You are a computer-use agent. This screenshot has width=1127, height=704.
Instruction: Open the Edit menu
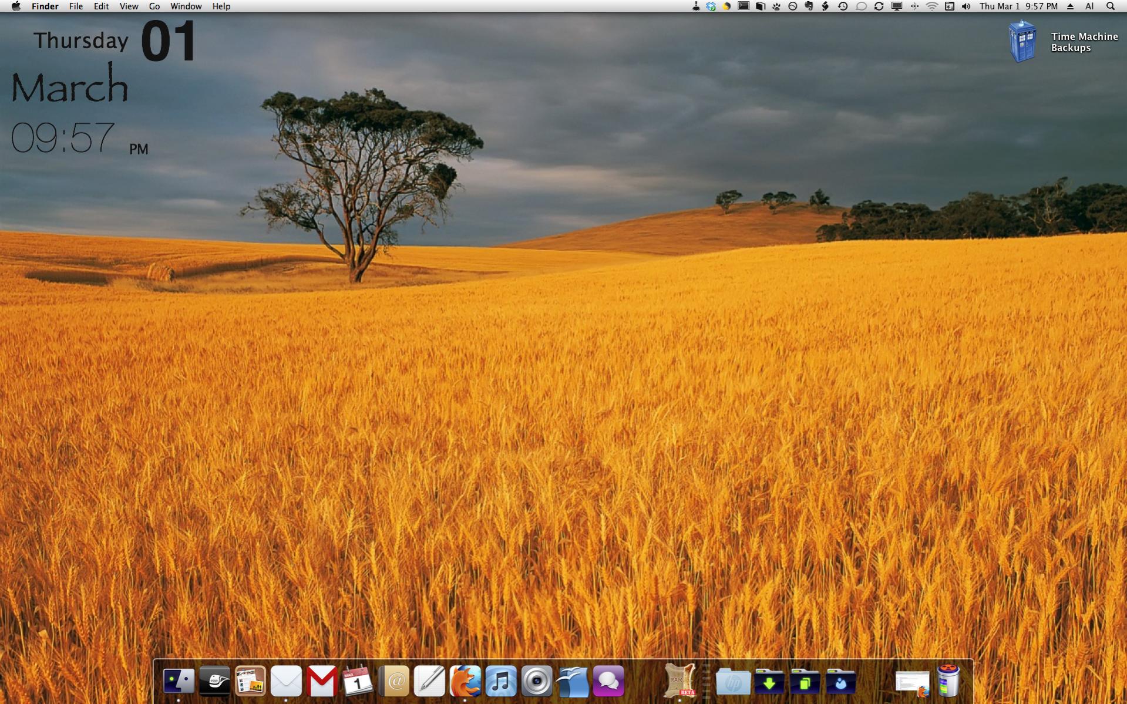(101, 6)
